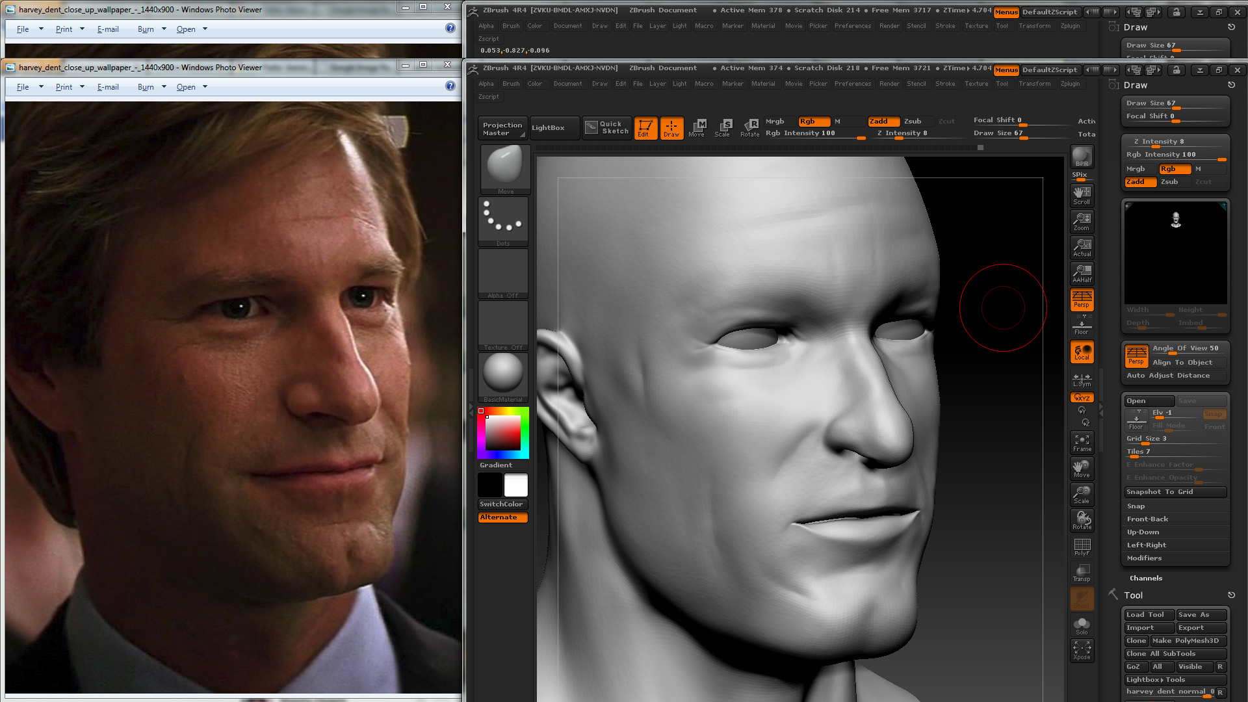Choose the Scale icon on the top shelf
The height and width of the screenshot is (702, 1248).
point(723,127)
